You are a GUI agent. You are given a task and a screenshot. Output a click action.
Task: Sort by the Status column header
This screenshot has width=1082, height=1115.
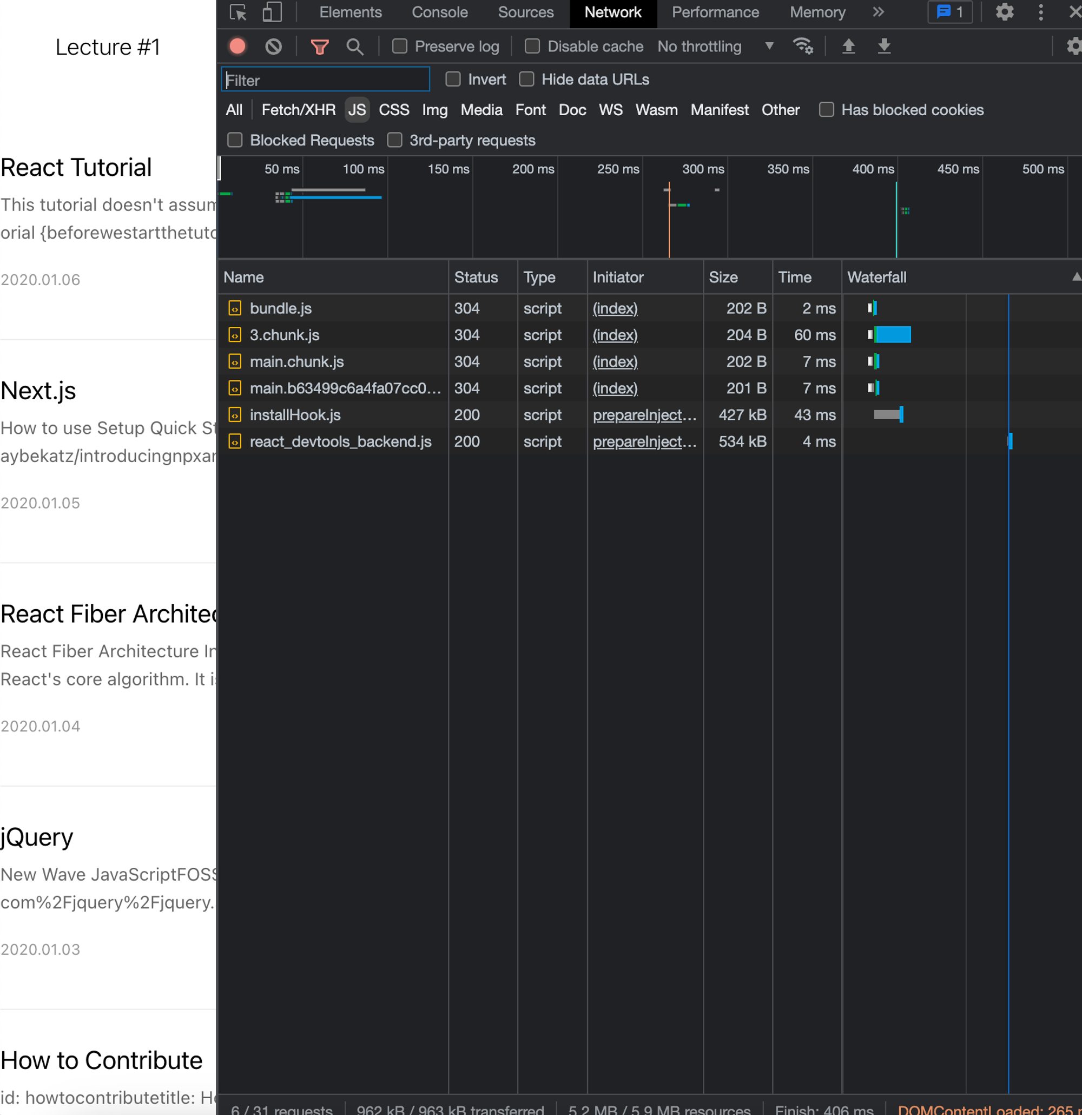[483, 277]
